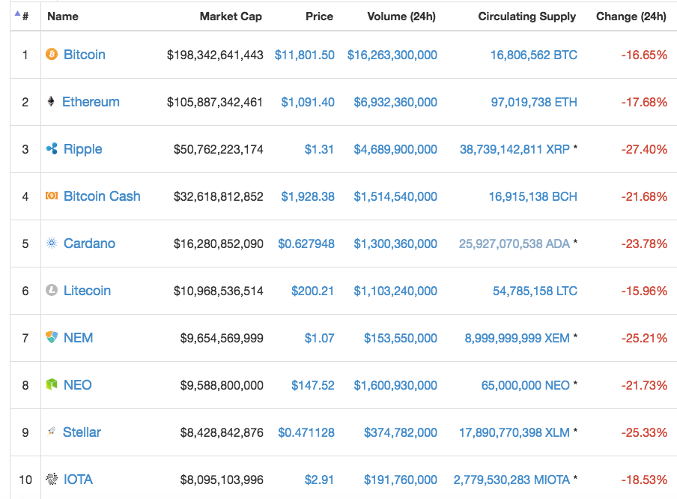Screen dimensions: 677x499
Task: Open the Ethereum coin name link
Action: click(x=91, y=102)
